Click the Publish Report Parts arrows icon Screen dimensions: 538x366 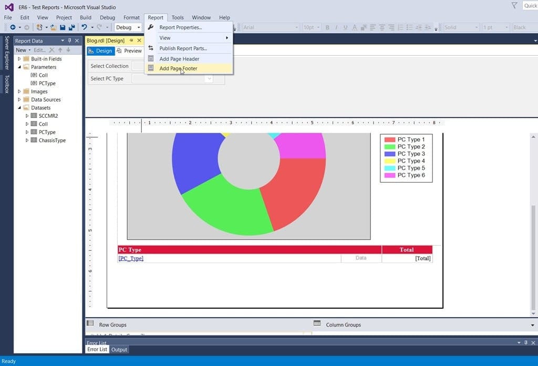(x=151, y=48)
